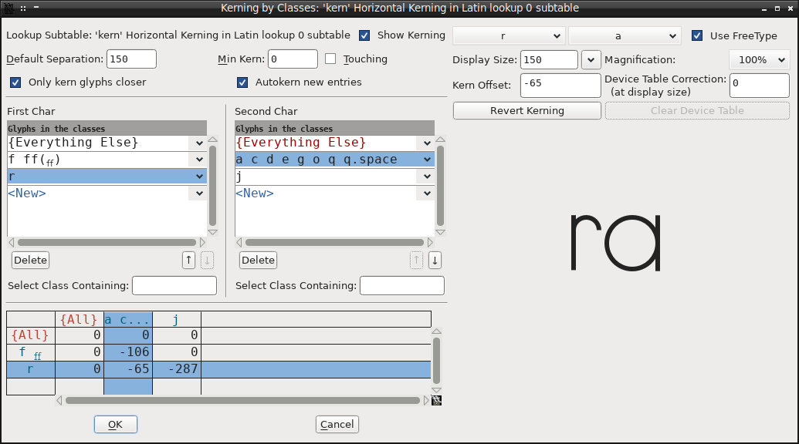The image size is (799, 444).
Task: Click Device Table Correction field
Action: pyautogui.click(x=760, y=86)
